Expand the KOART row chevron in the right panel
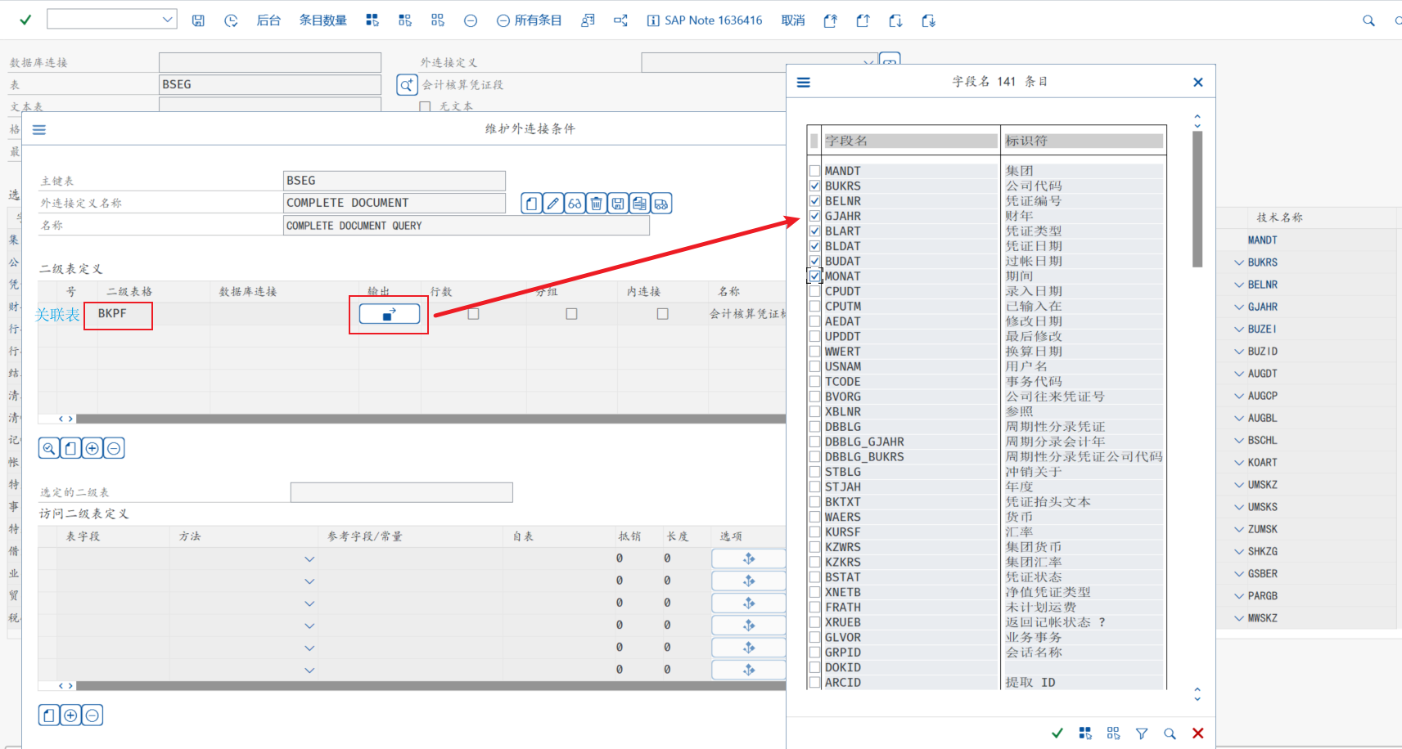This screenshot has height=749, width=1402. 1239,463
